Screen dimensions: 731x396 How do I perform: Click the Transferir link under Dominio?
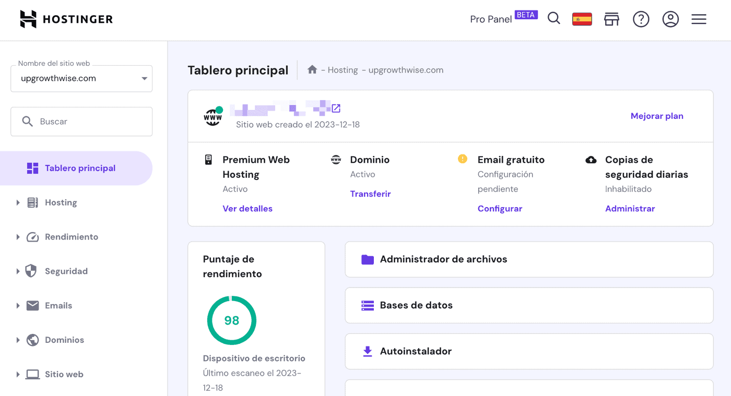pos(370,194)
